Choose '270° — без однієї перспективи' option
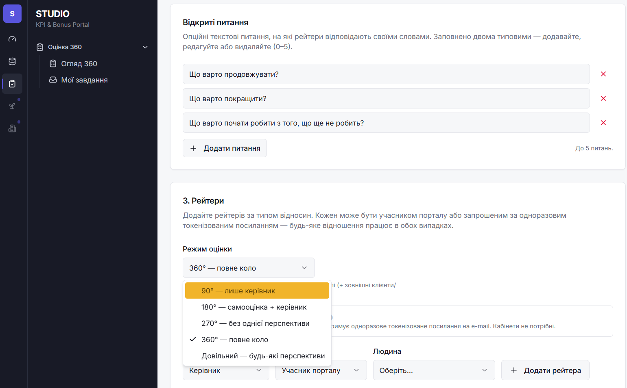 [257, 323]
